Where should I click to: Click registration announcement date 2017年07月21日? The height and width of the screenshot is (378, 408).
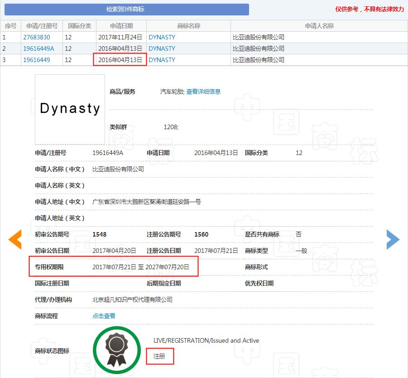click(x=216, y=251)
